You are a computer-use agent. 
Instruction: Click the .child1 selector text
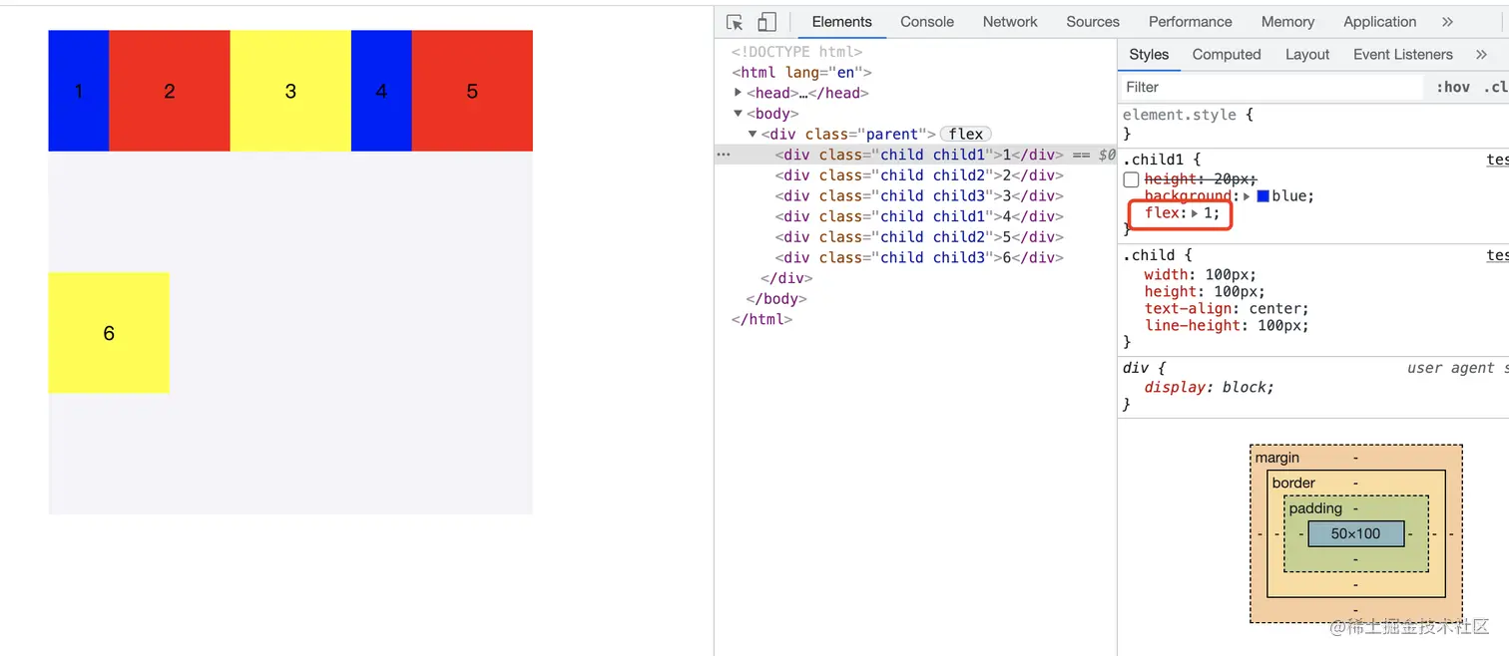pos(1153,160)
